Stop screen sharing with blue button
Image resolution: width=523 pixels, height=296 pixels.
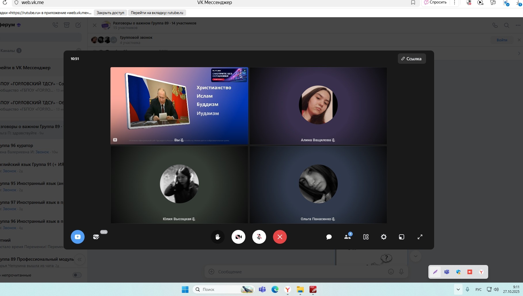point(78,237)
